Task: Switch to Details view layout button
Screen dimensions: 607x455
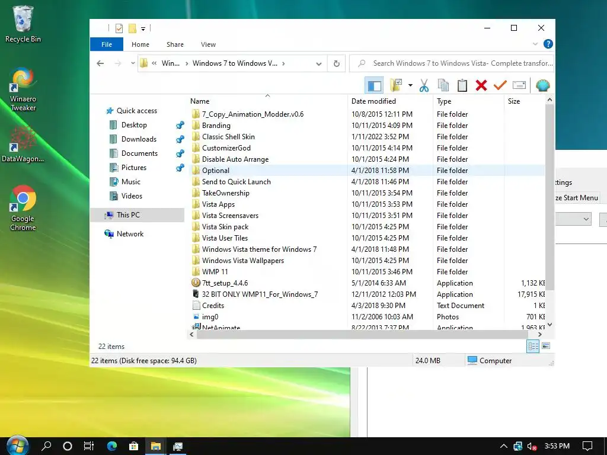Action: coord(533,346)
